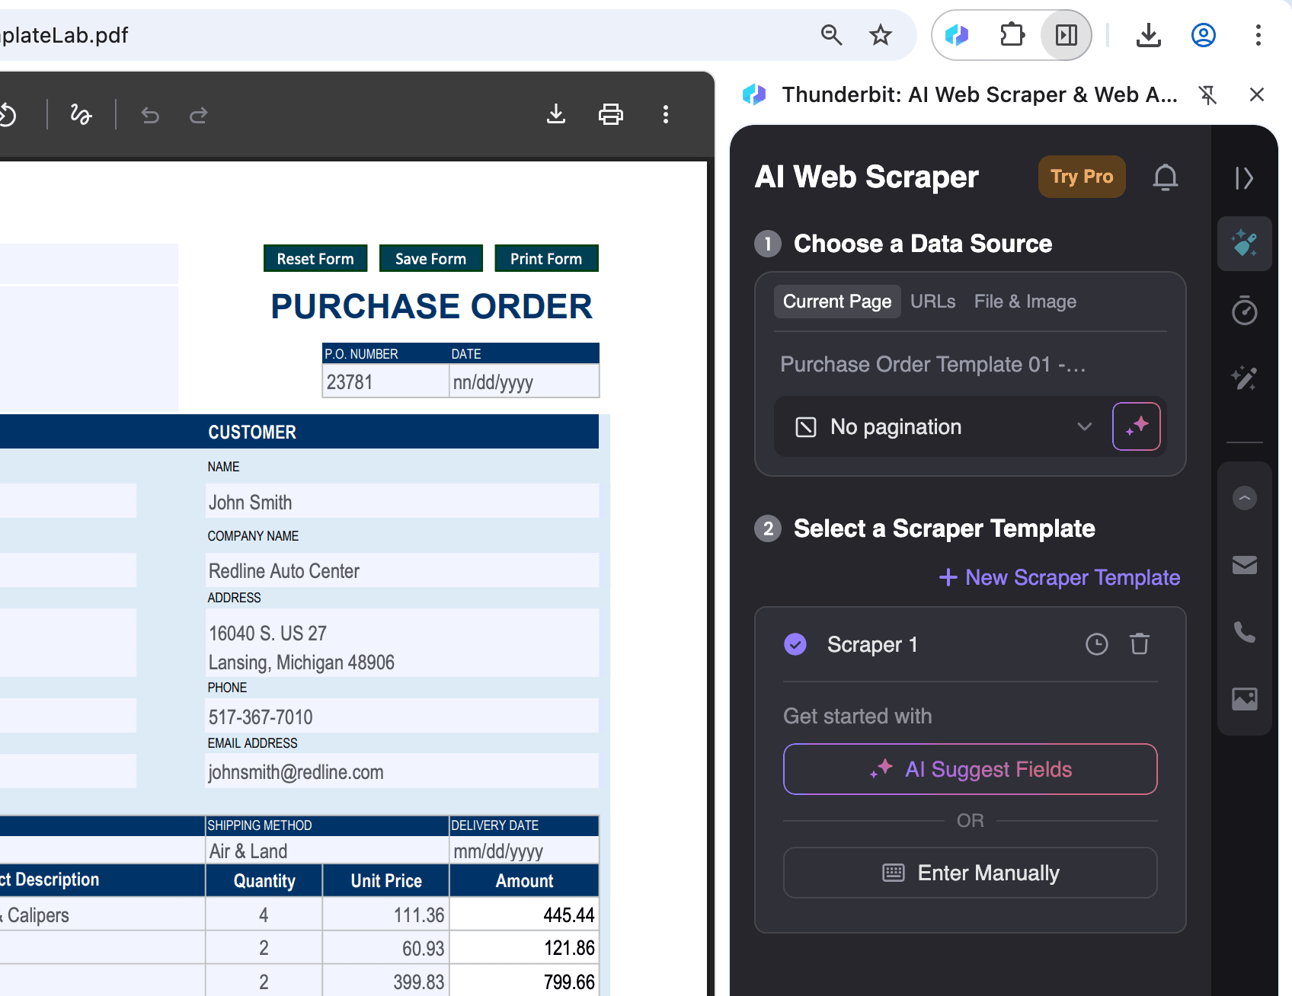Collapse the sidebar extractor group chevron
This screenshot has height=996, width=1292.
coord(1245,498)
